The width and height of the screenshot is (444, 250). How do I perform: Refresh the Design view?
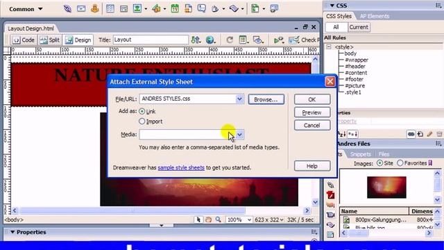(230, 40)
